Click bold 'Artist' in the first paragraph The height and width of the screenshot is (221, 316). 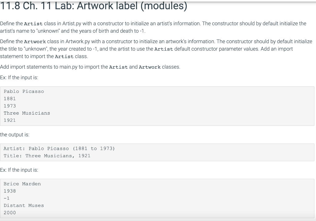(33, 24)
